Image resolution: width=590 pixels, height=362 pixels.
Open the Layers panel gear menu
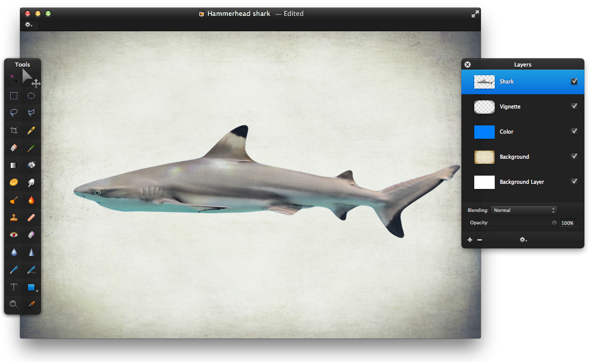(x=523, y=240)
